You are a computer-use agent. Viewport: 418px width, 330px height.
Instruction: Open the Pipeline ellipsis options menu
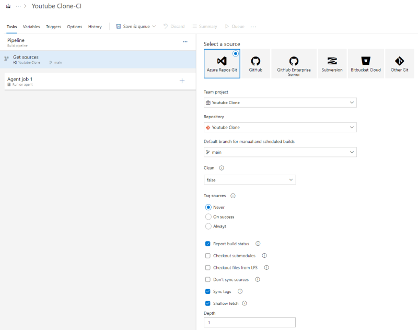point(185,42)
